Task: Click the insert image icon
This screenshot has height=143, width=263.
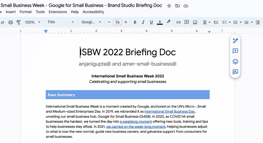Action: coord(195,22)
